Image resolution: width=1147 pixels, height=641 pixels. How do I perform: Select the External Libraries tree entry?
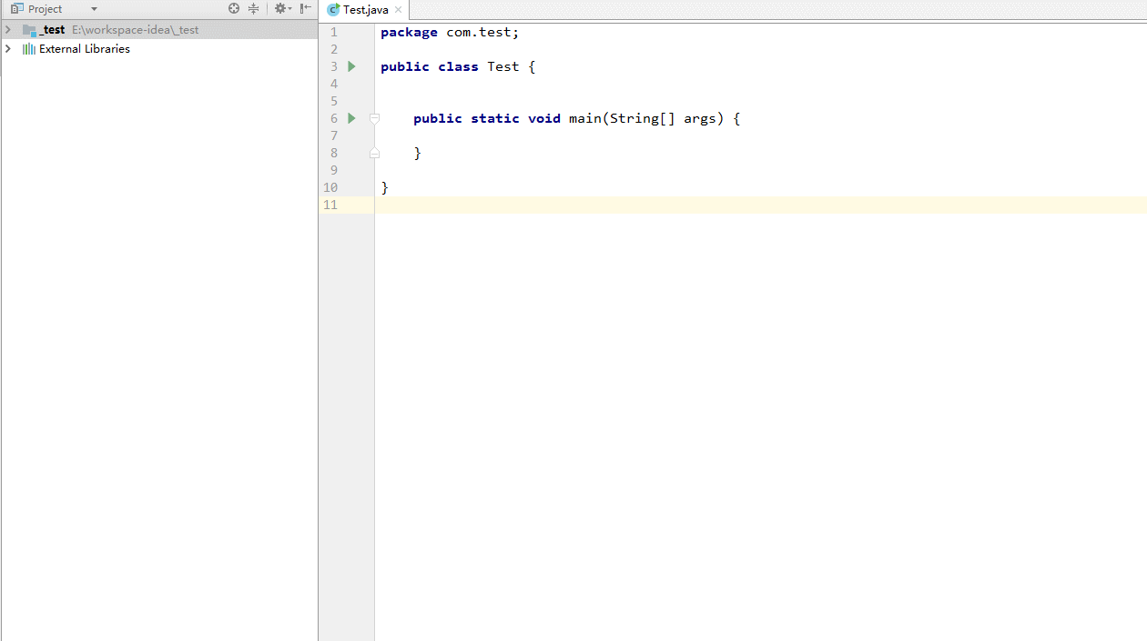(85, 49)
